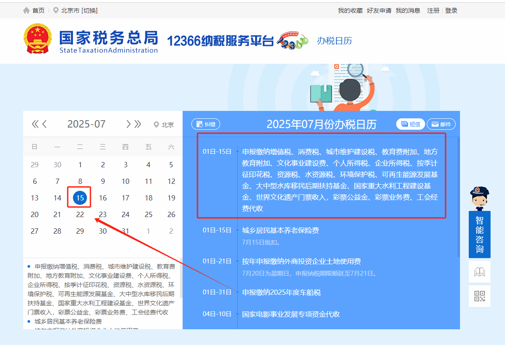This screenshot has width=505, height=345.
Task: Open 我的消息 in the top menu
Action: [x=408, y=10]
